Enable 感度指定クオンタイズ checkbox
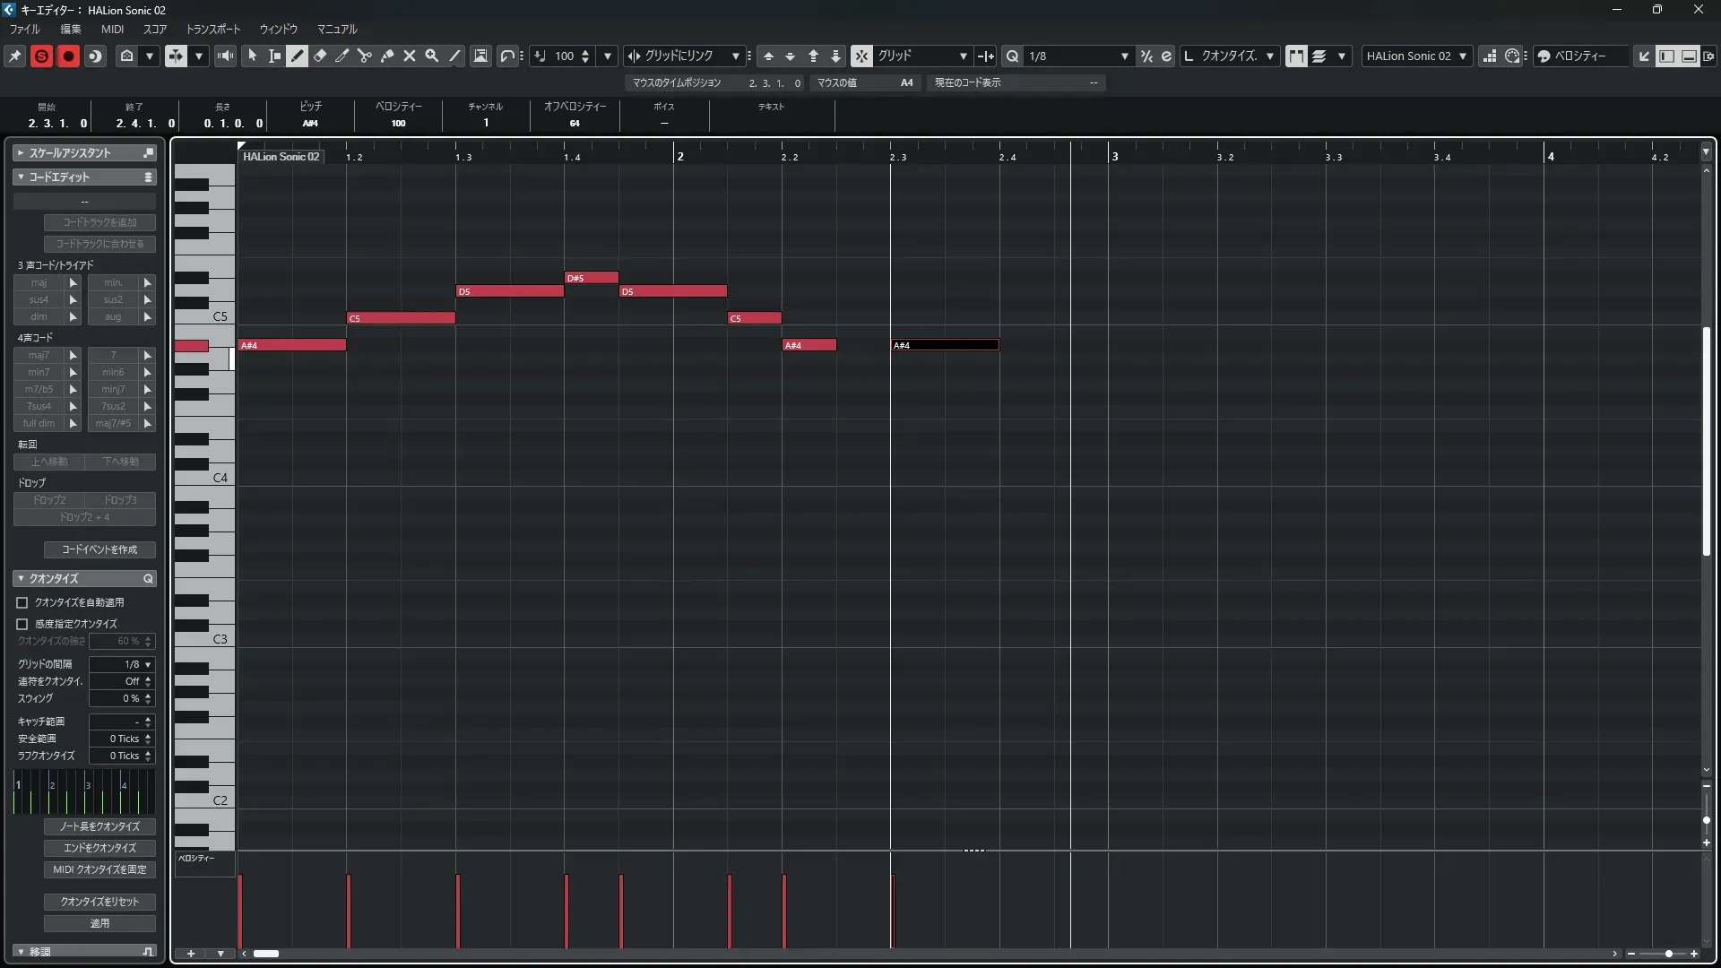Screen dimensions: 1721x968 tap(22, 624)
